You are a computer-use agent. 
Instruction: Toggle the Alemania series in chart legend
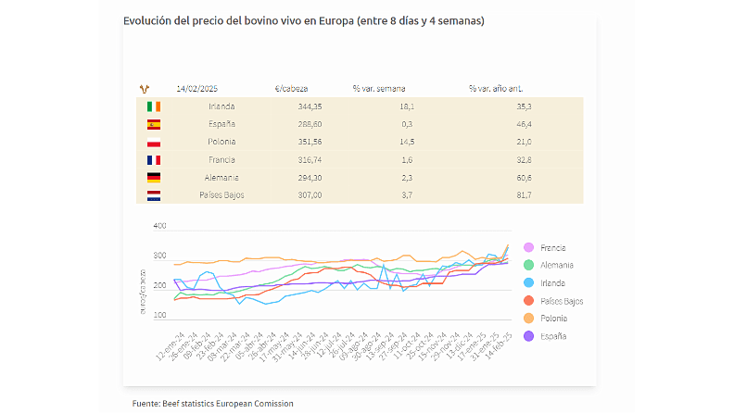557,266
